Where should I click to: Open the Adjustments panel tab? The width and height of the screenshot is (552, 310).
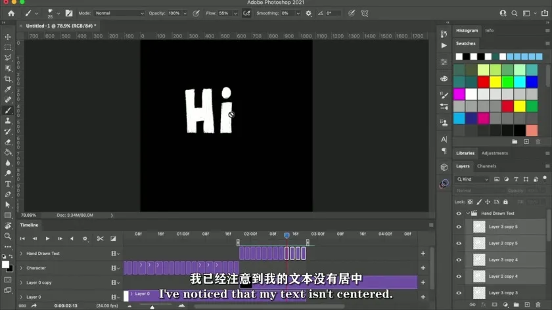pyautogui.click(x=494, y=153)
